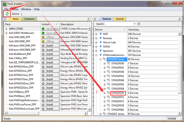Expand the STM32F070 device node
This screenshot has width=184, height=122.
[105, 93]
